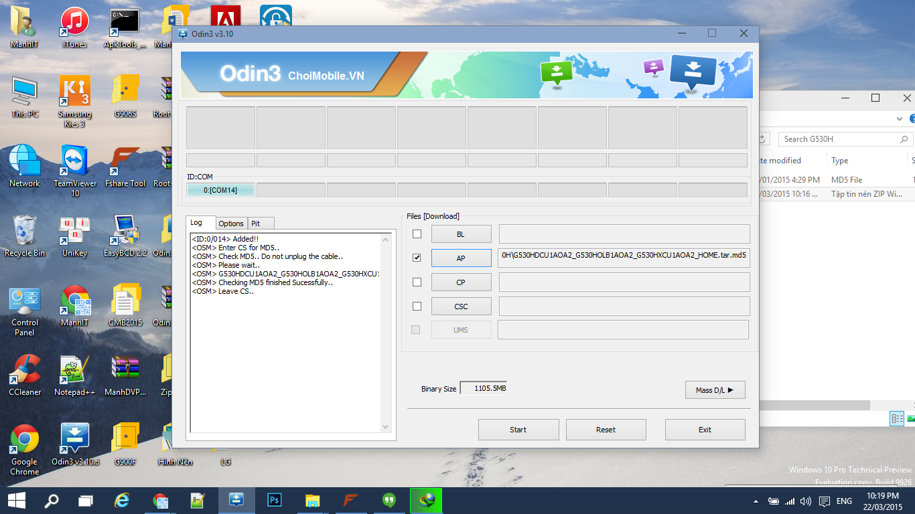
Task: Show hidden system tray icons
Action: click(x=756, y=501)
